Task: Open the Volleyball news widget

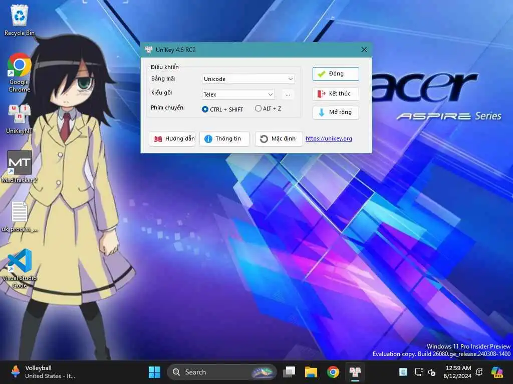Action: pos(44,372)
